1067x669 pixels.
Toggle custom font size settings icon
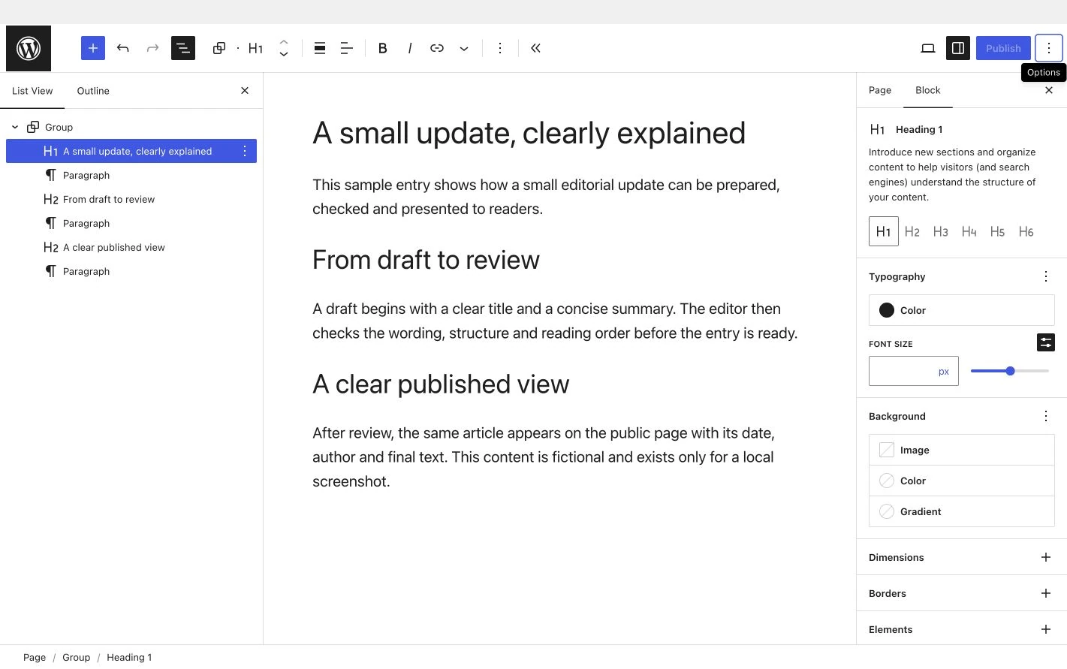(x=1046, y=342)
